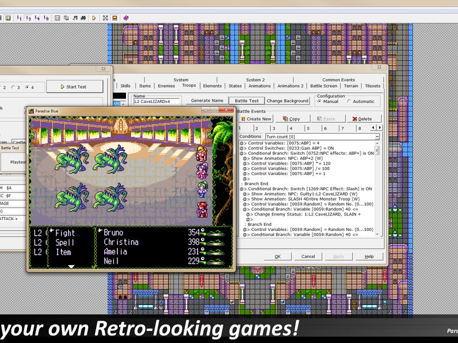Switch to the Battle Screen tab
Image resolution: width=458 pixels, height=343 pixels.
point(323,86)
